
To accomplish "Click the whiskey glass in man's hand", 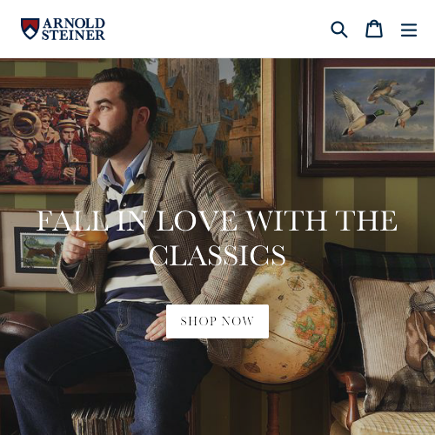I will (x=91, y=238).
